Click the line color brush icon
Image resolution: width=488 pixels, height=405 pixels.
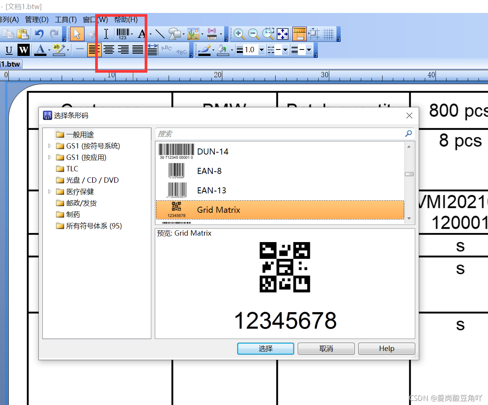coord(204,50)
